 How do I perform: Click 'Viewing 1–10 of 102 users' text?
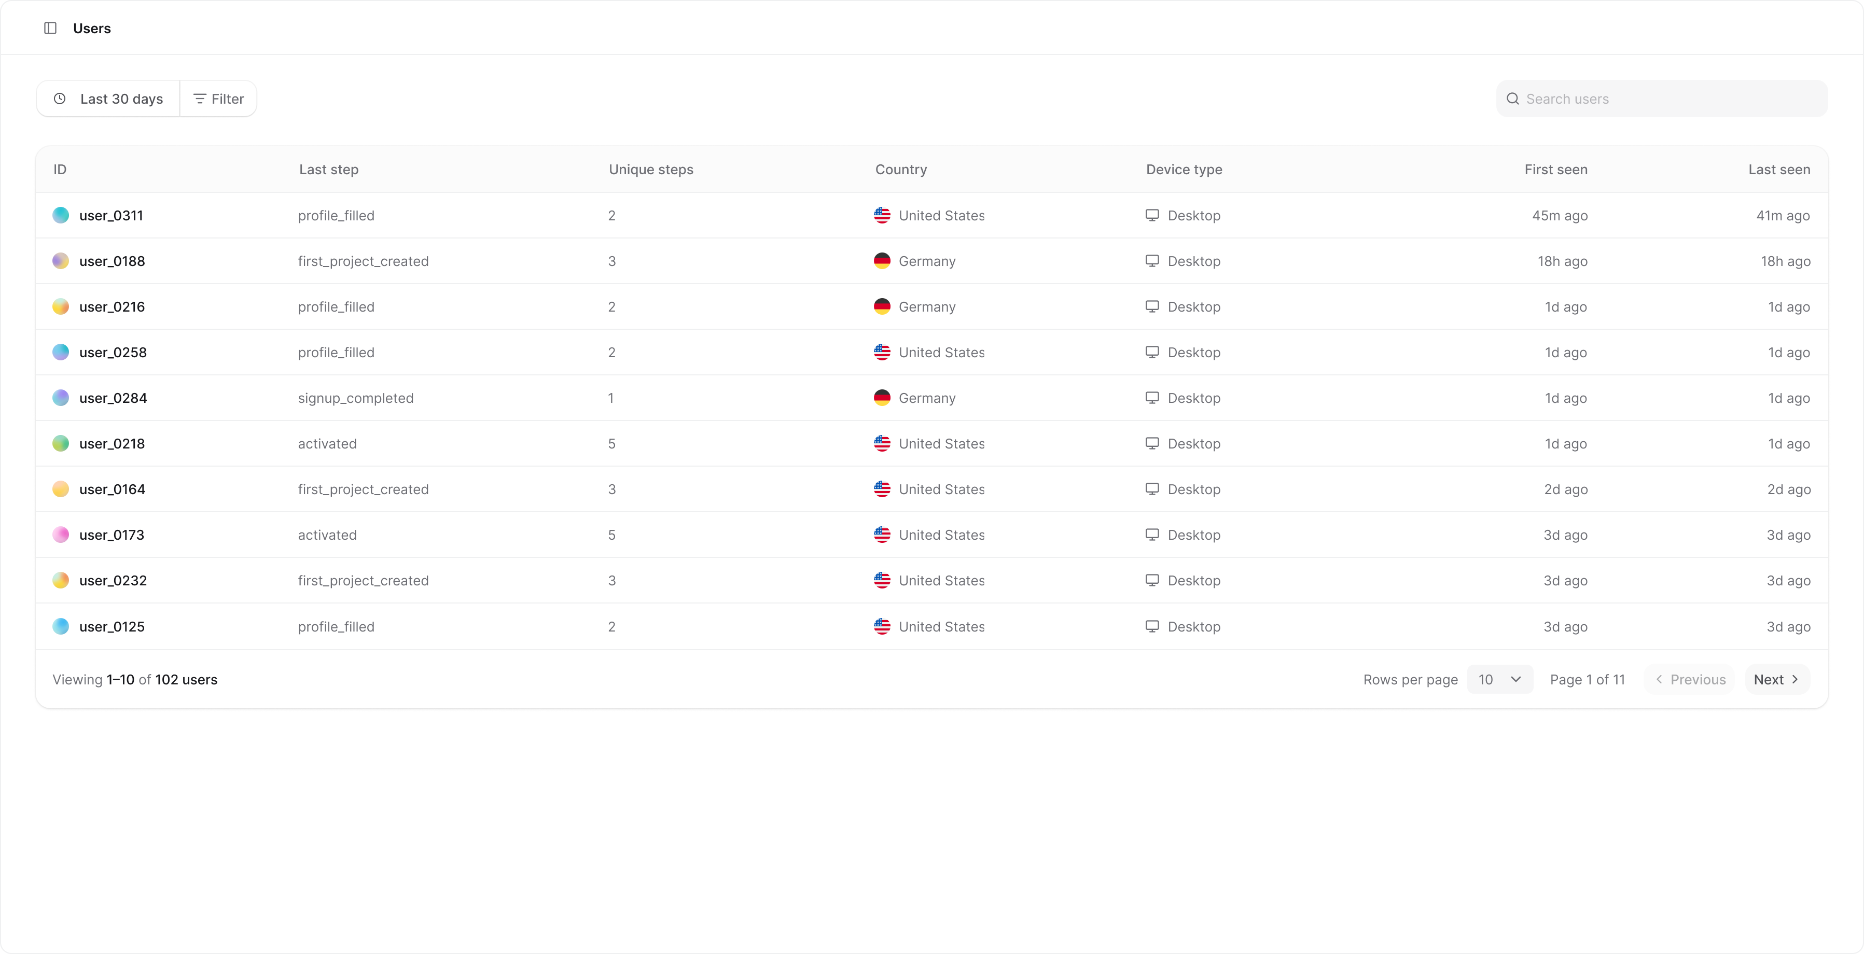(x=135, y=679)
